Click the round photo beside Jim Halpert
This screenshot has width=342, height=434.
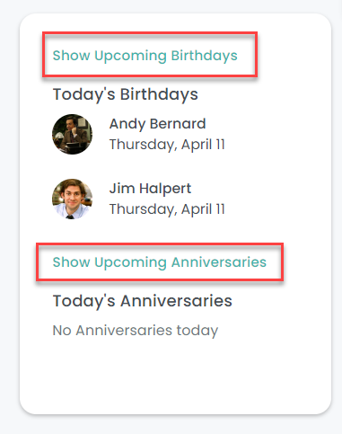pyautogui.click(x=72, y=199)
